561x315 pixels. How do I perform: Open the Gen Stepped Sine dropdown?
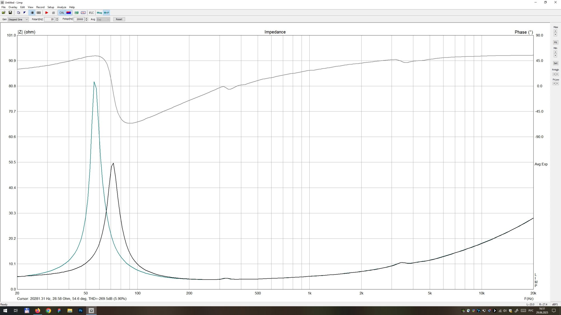(18, 19)
